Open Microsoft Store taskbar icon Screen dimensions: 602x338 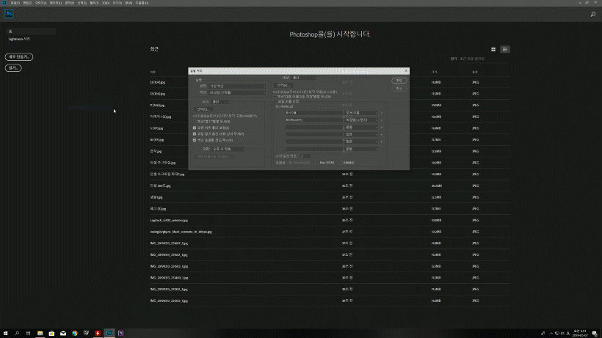point(51,333)
